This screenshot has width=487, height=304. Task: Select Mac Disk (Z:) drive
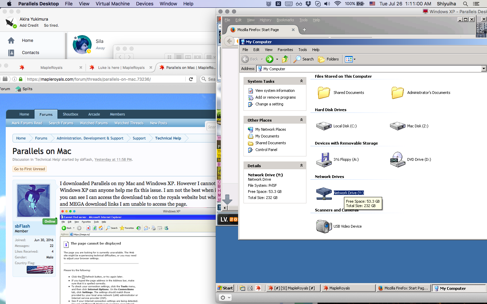409,126
